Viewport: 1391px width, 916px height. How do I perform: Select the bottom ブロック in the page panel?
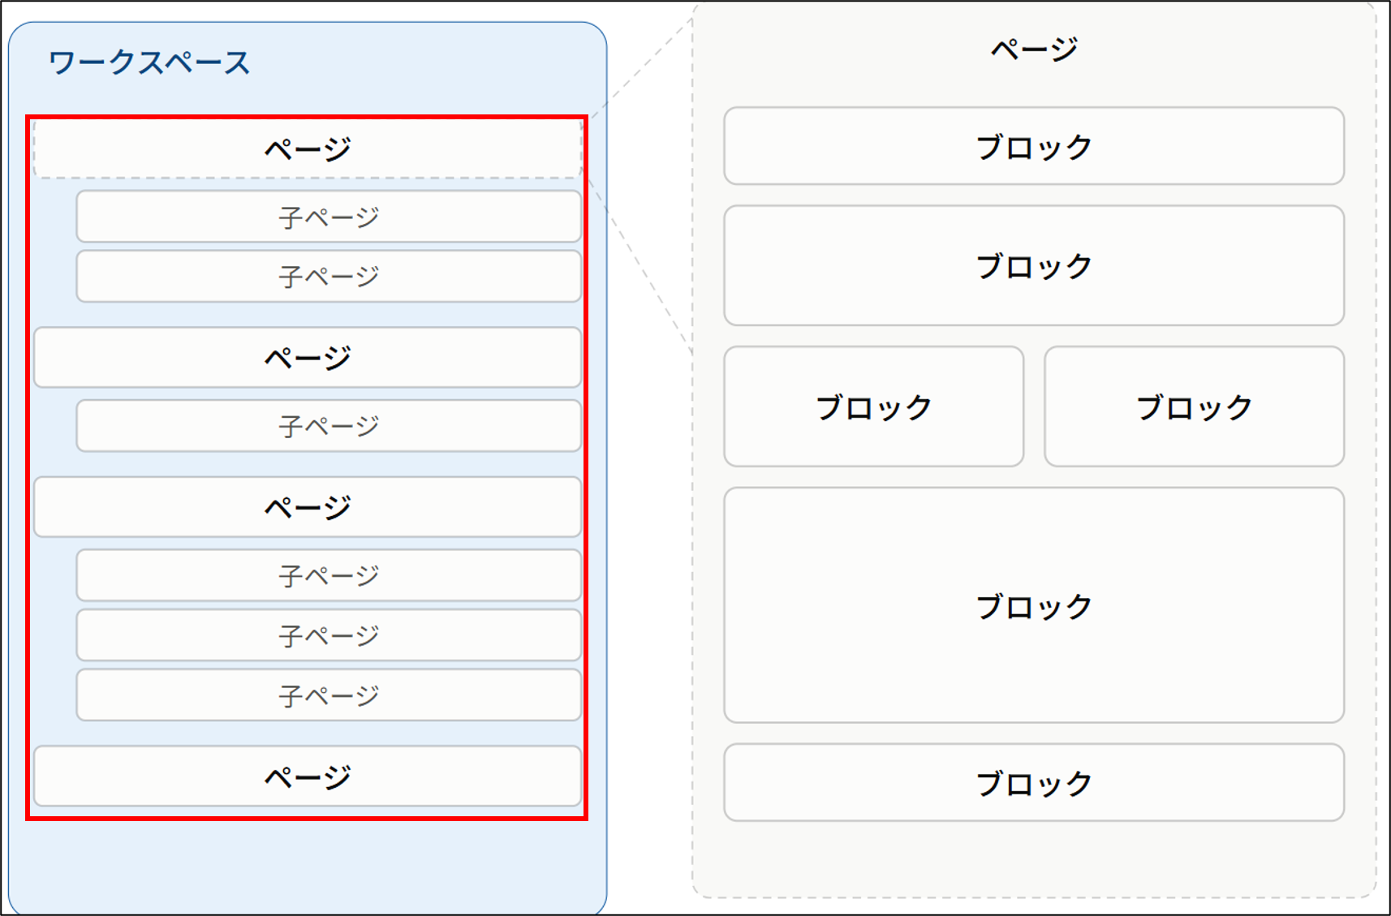(x=1034, y=783)
